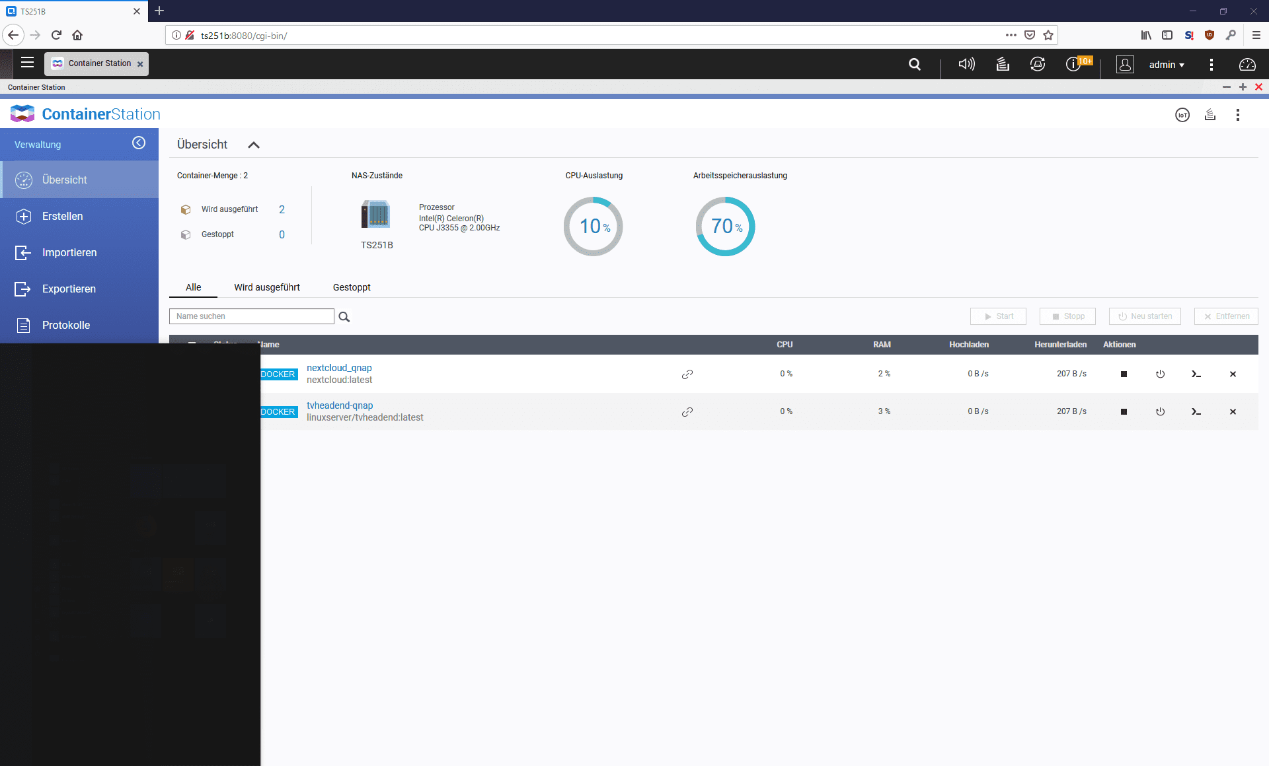The height and width of the screenshot is (766, 1269).
Task: Open link icon for nextcloud_qnap
Action: point(687,374)
